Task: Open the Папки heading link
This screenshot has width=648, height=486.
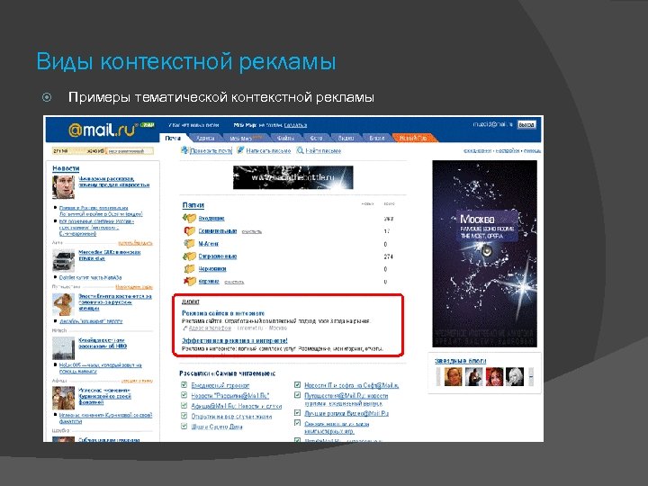Action: pyautogui.click(x=193, y=205)
